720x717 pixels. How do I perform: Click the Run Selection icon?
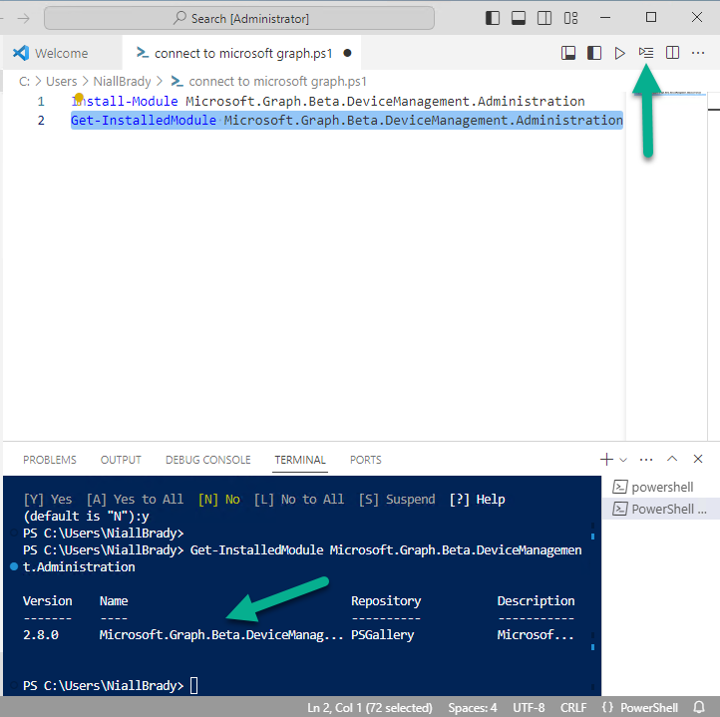tap(646, 53)
